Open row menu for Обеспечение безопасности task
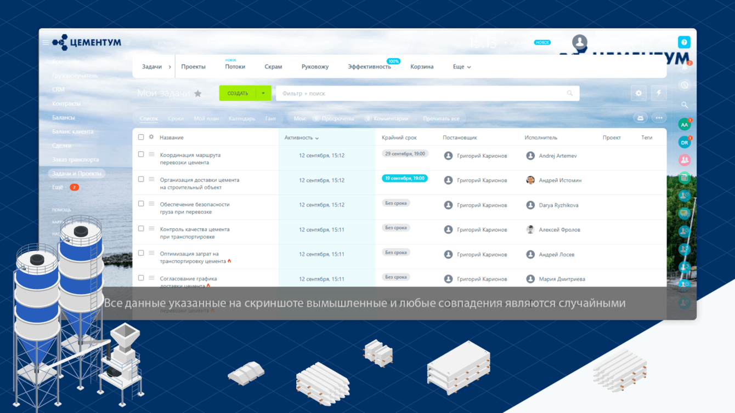This screenshot has height=413, width=735. 151,204
